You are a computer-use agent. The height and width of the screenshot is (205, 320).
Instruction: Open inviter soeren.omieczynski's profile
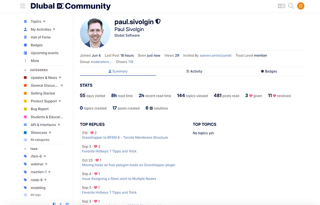(215, 56)
